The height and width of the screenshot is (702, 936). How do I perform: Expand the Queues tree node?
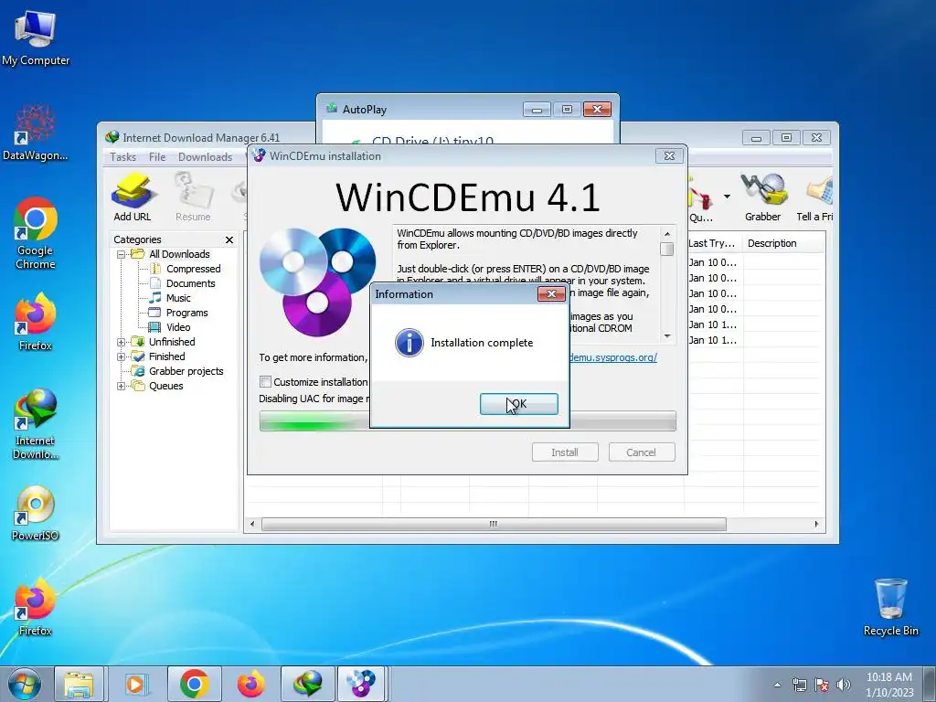pos(122,386)
